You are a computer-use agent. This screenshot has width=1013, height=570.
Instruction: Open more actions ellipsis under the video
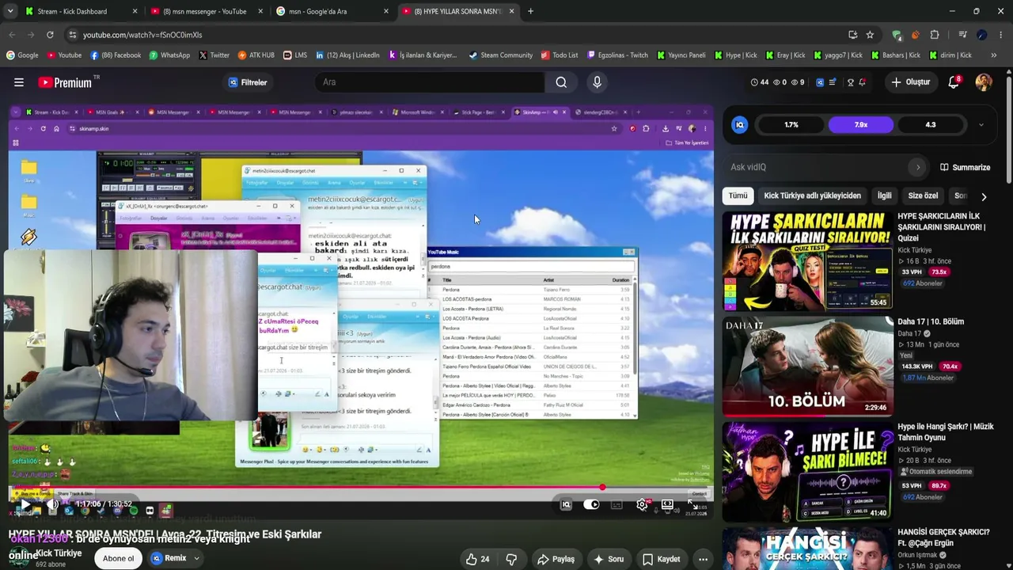703,559
